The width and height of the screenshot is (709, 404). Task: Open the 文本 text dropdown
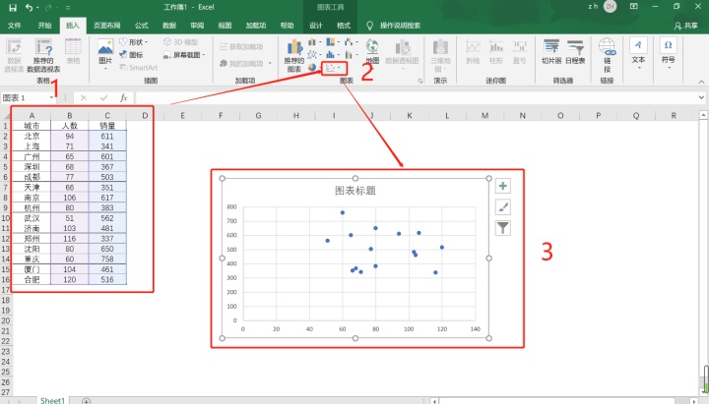[638, 54]
